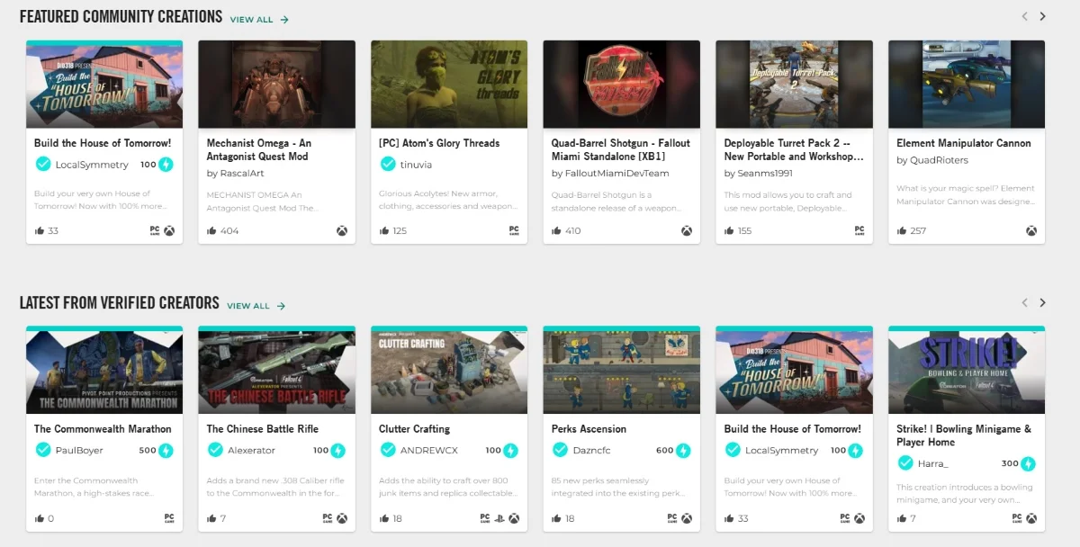Click the 100 credits icon on Chinese Battle Rifle

pyautogui.click(x=338, y=450)
